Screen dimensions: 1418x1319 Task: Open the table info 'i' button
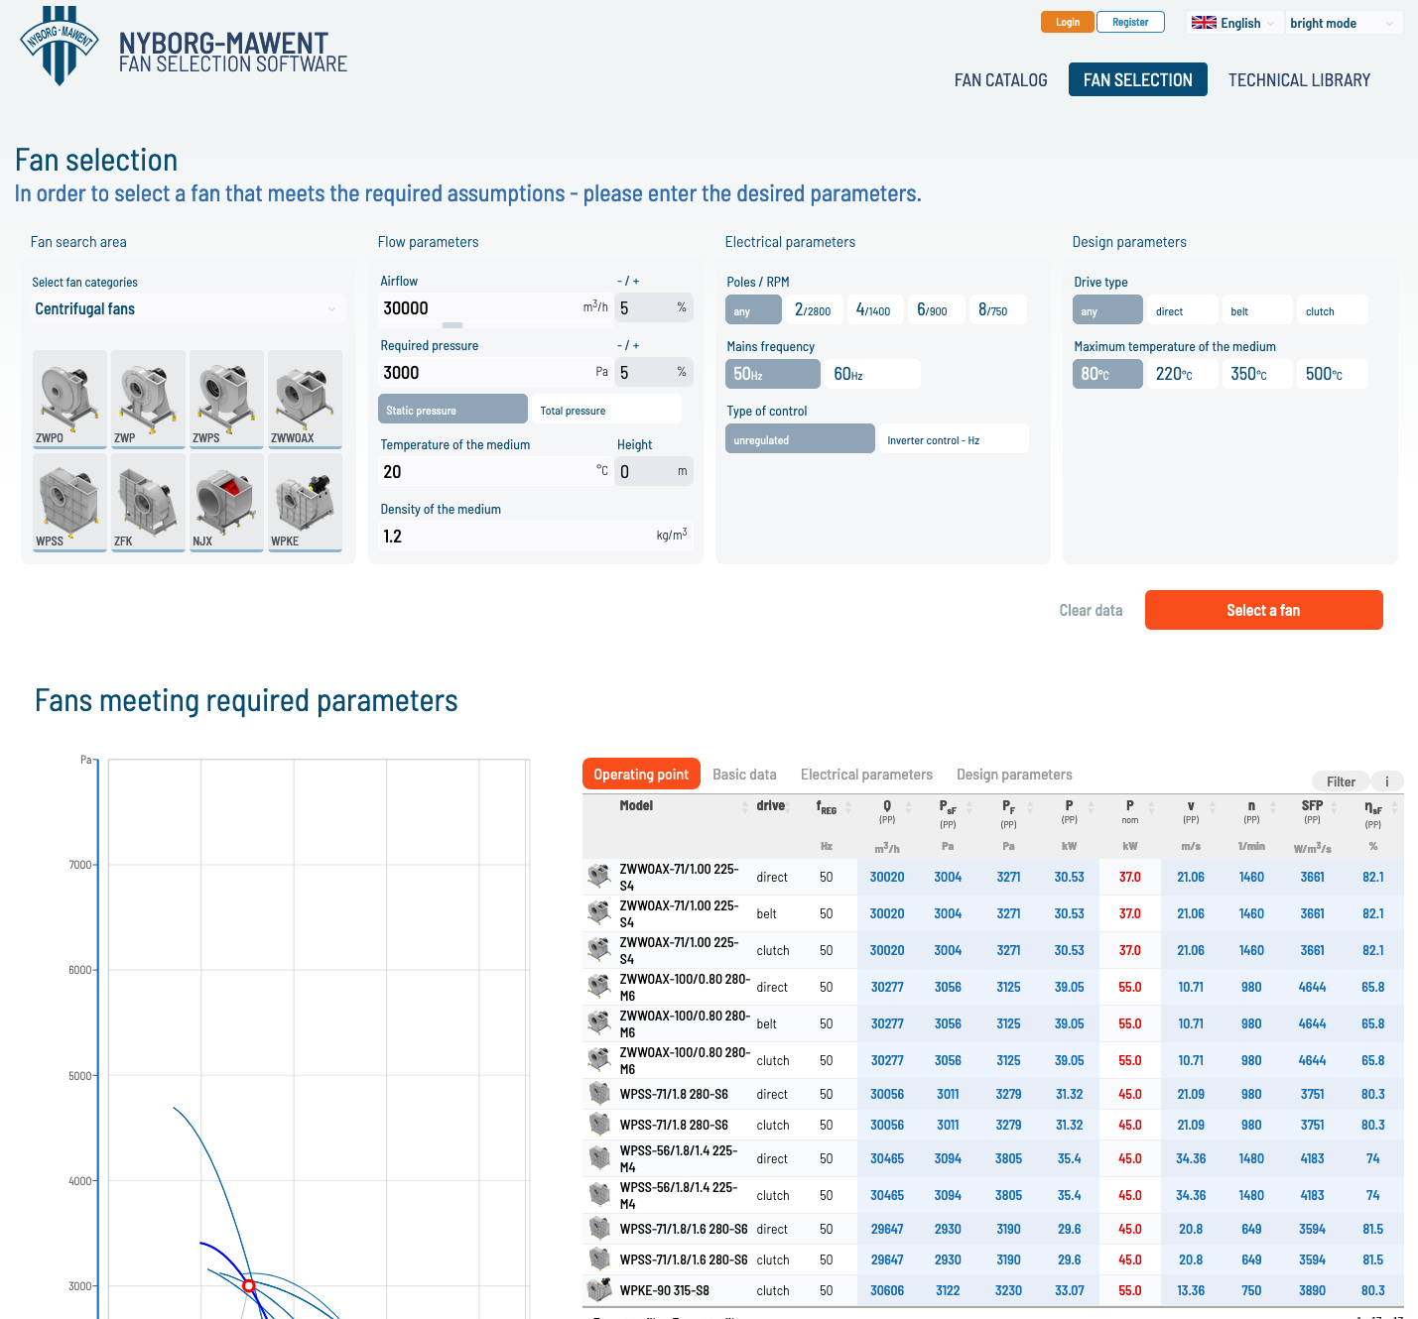point(1387,781)
